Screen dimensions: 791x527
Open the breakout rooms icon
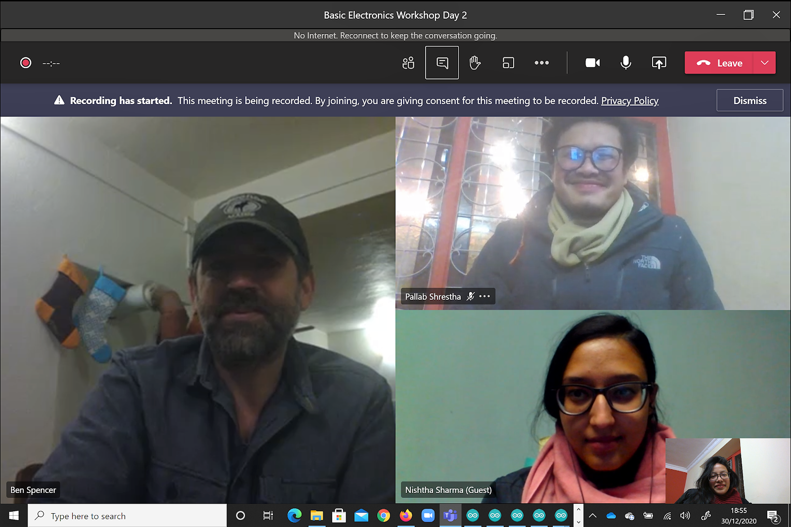[508, 63]
